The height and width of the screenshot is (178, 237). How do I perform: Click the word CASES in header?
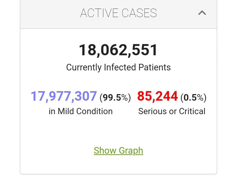point(139,13)
